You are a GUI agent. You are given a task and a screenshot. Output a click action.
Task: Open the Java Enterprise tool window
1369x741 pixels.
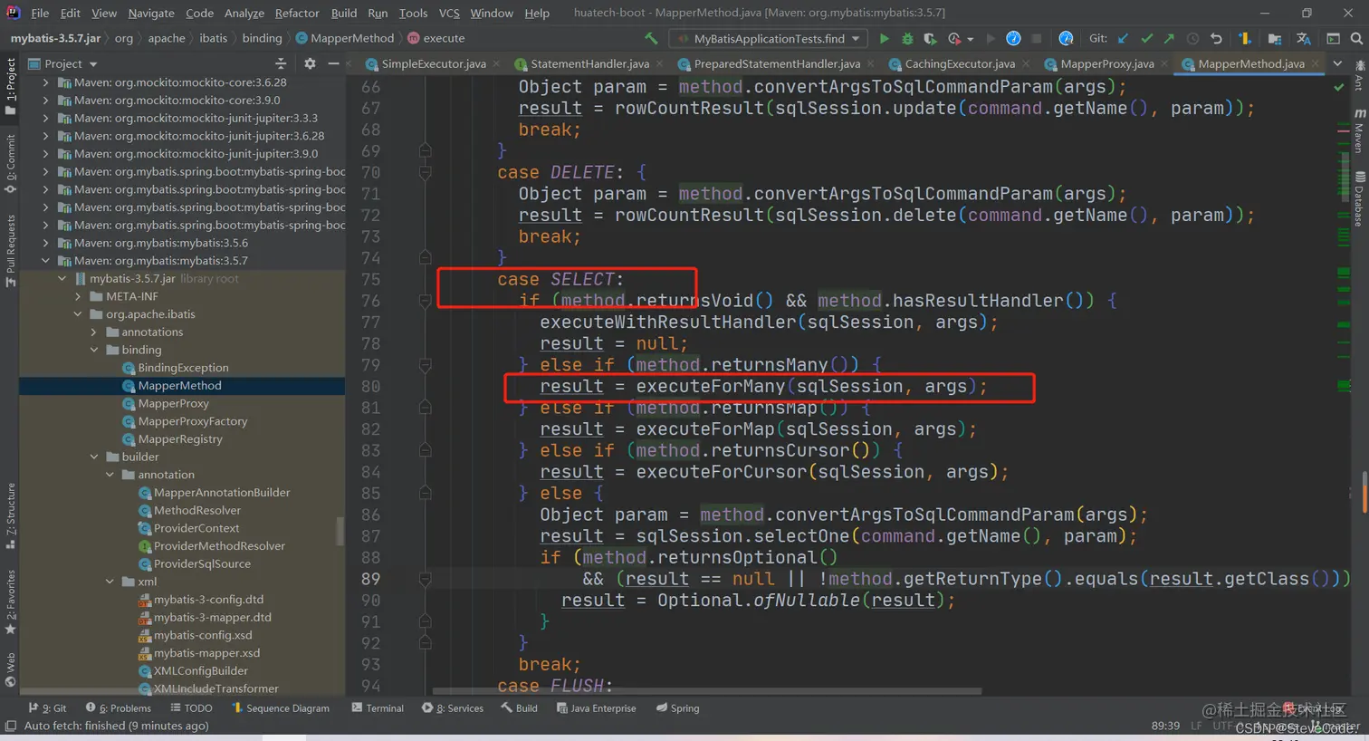tap(597, 708)
